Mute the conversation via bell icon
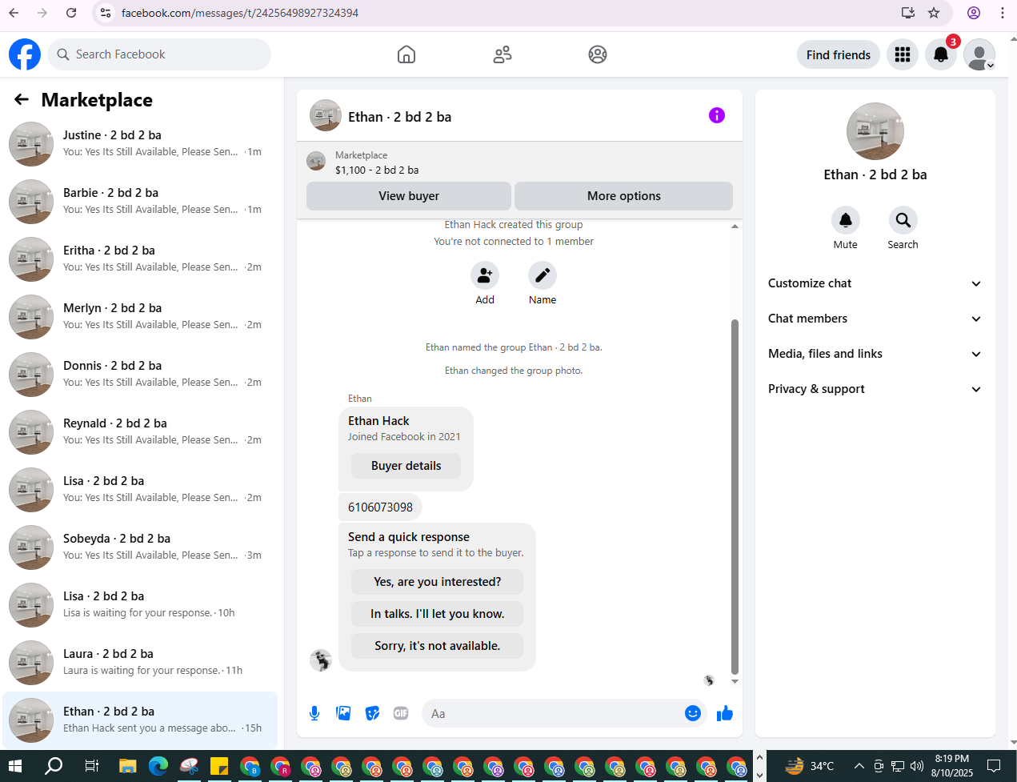The width and height of the screenshot is (1017, 782). 846,220
